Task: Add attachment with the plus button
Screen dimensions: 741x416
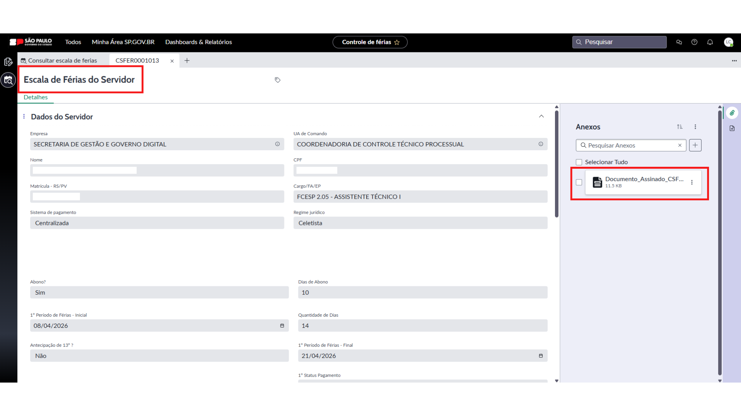Action: pos(695,145)
